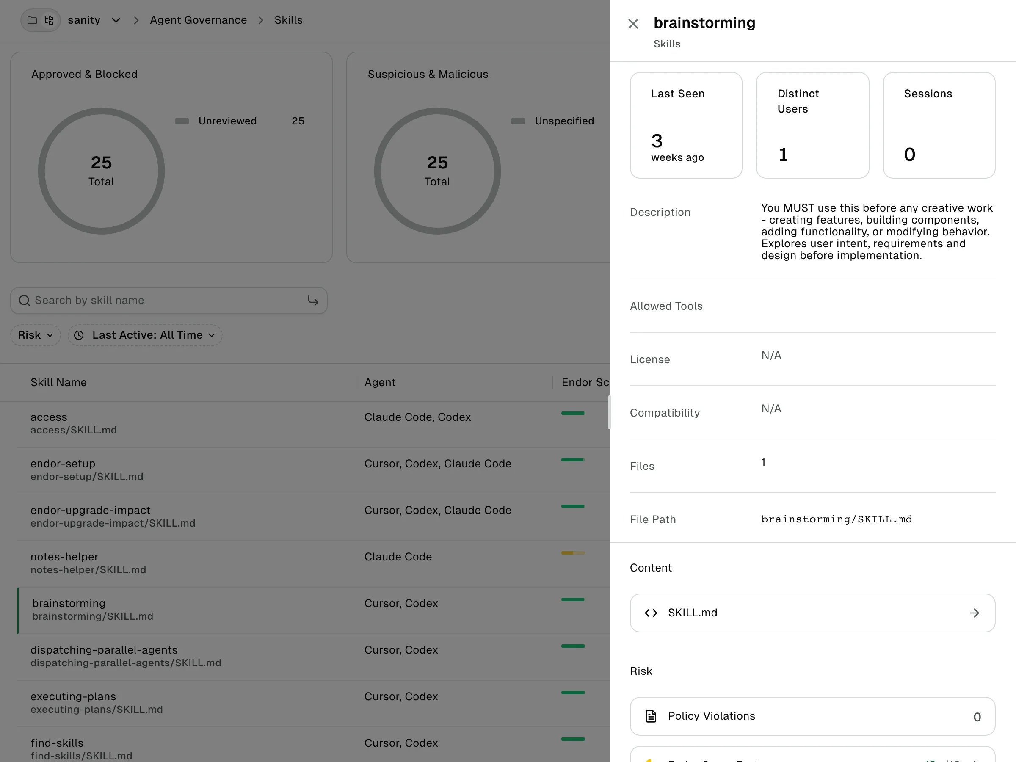The width and height of the screenshot is (1016, 762).
Task: Sort by the Agent column header
Action: click(380, 382)
